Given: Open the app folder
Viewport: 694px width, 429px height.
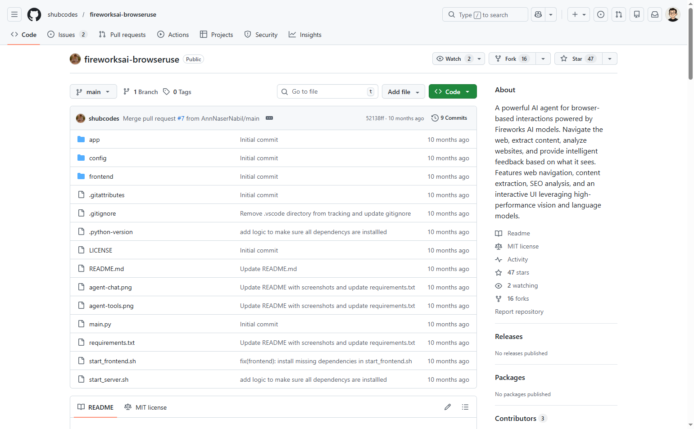Looking at the screenshot, I should [x=95, y=140].
